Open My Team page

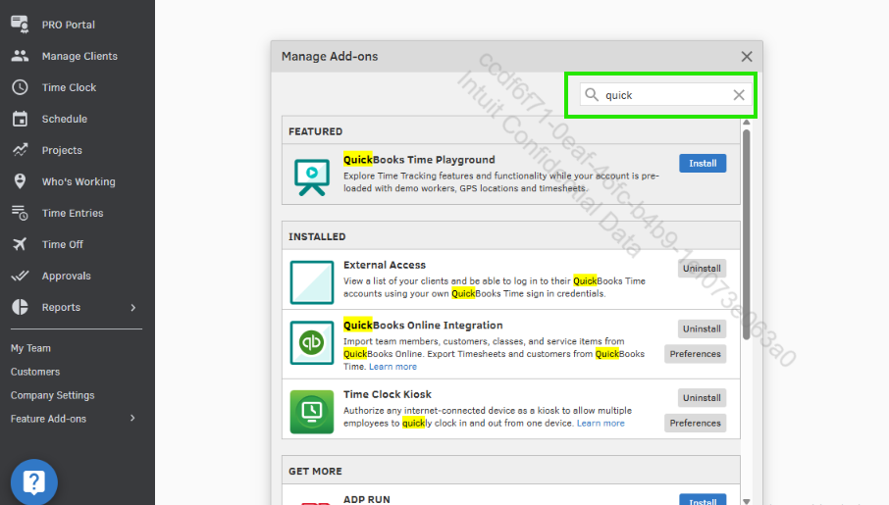click(30, 348)
